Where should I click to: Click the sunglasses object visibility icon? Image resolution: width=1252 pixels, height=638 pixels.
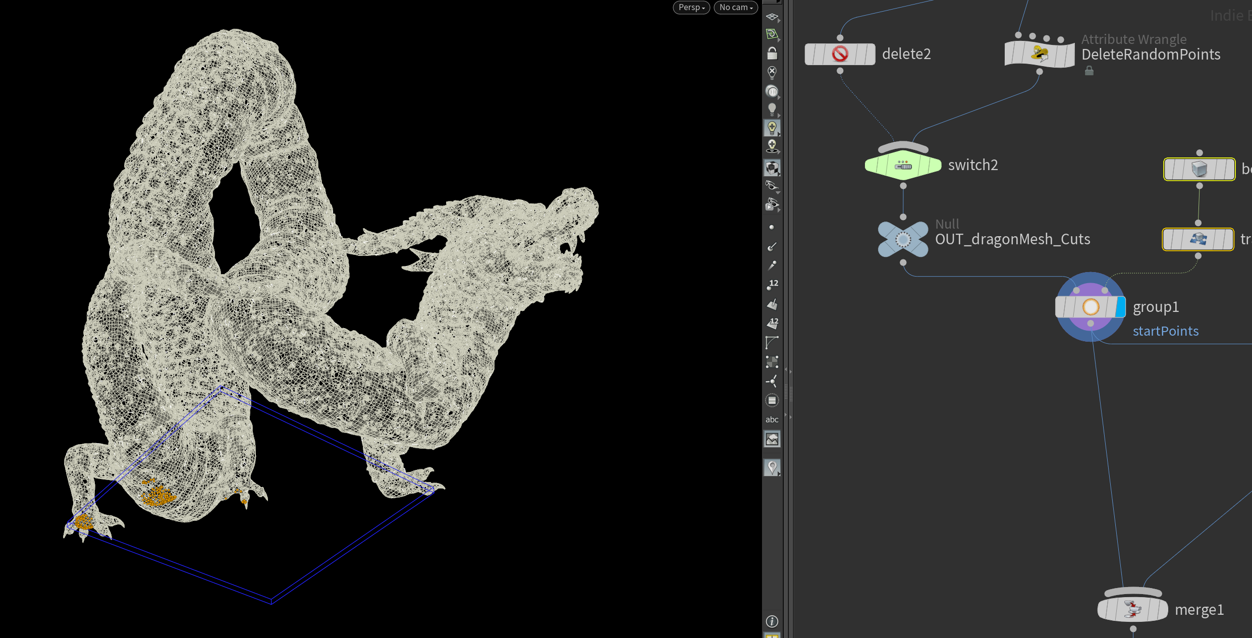click(772, 186)
